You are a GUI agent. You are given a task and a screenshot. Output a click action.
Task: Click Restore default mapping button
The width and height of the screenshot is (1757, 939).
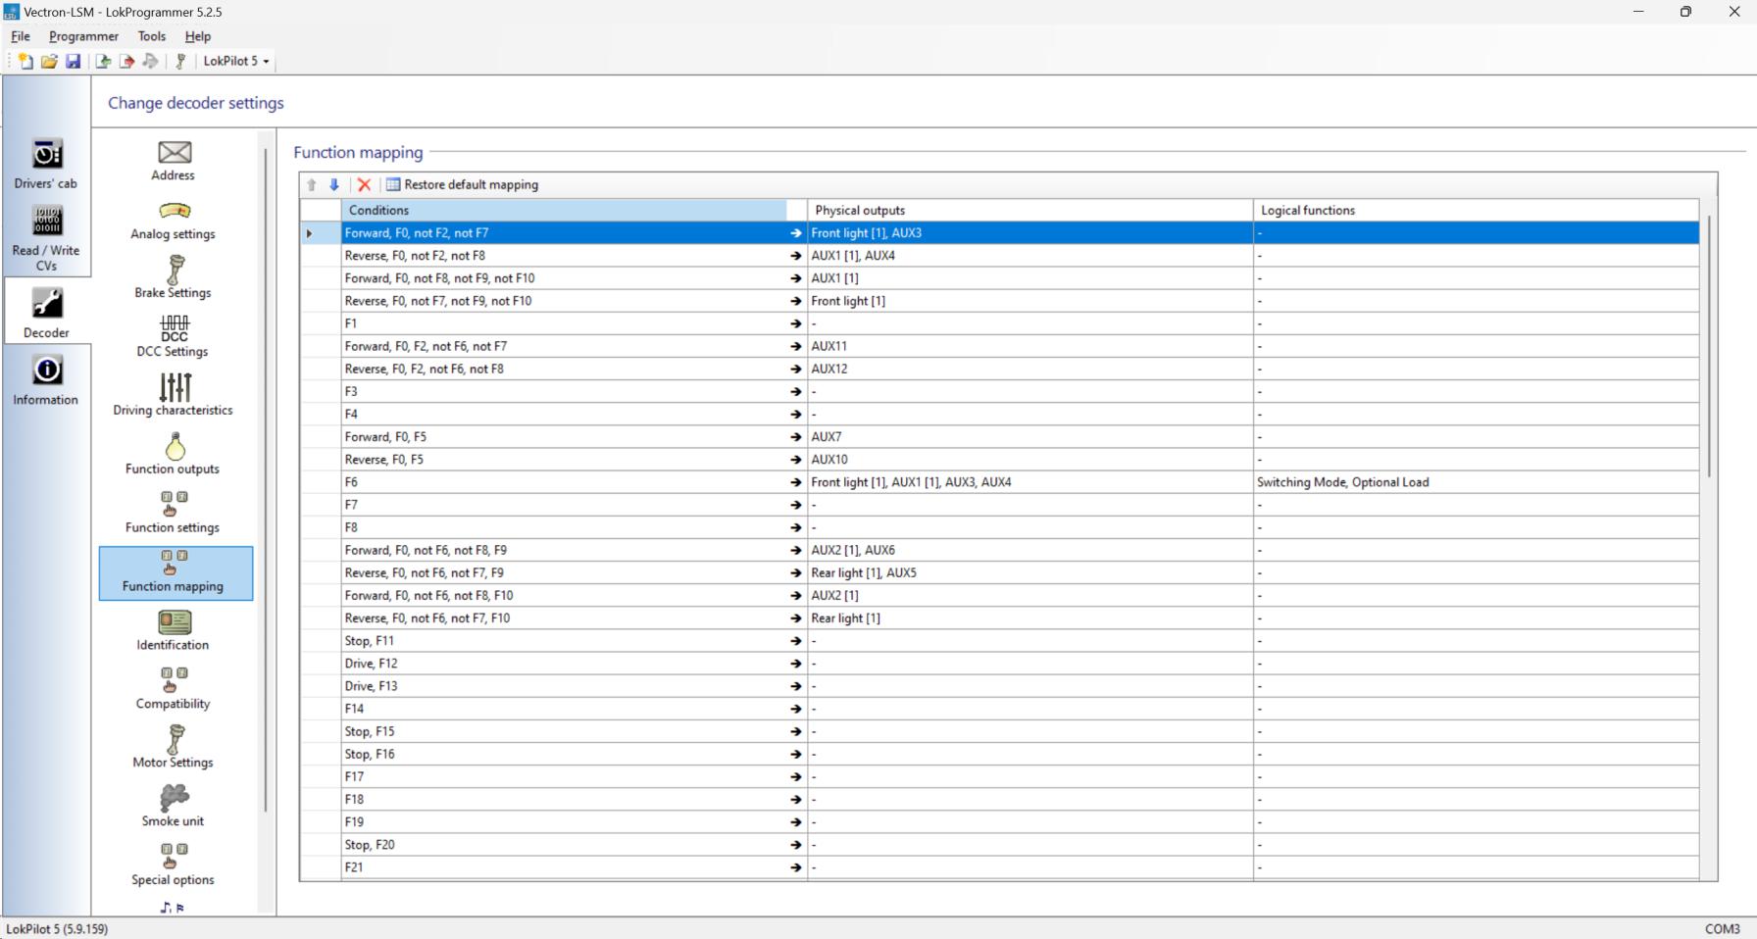(462, 184)
